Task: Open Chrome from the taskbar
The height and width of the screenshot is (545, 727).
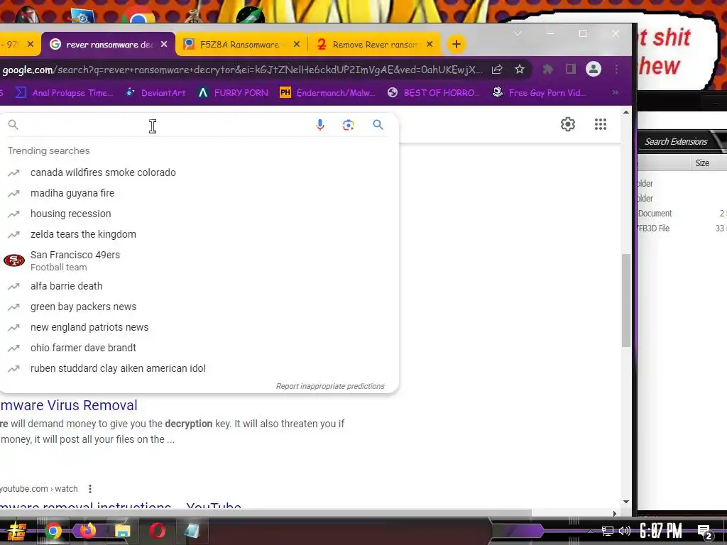Action: coord(53,531)
